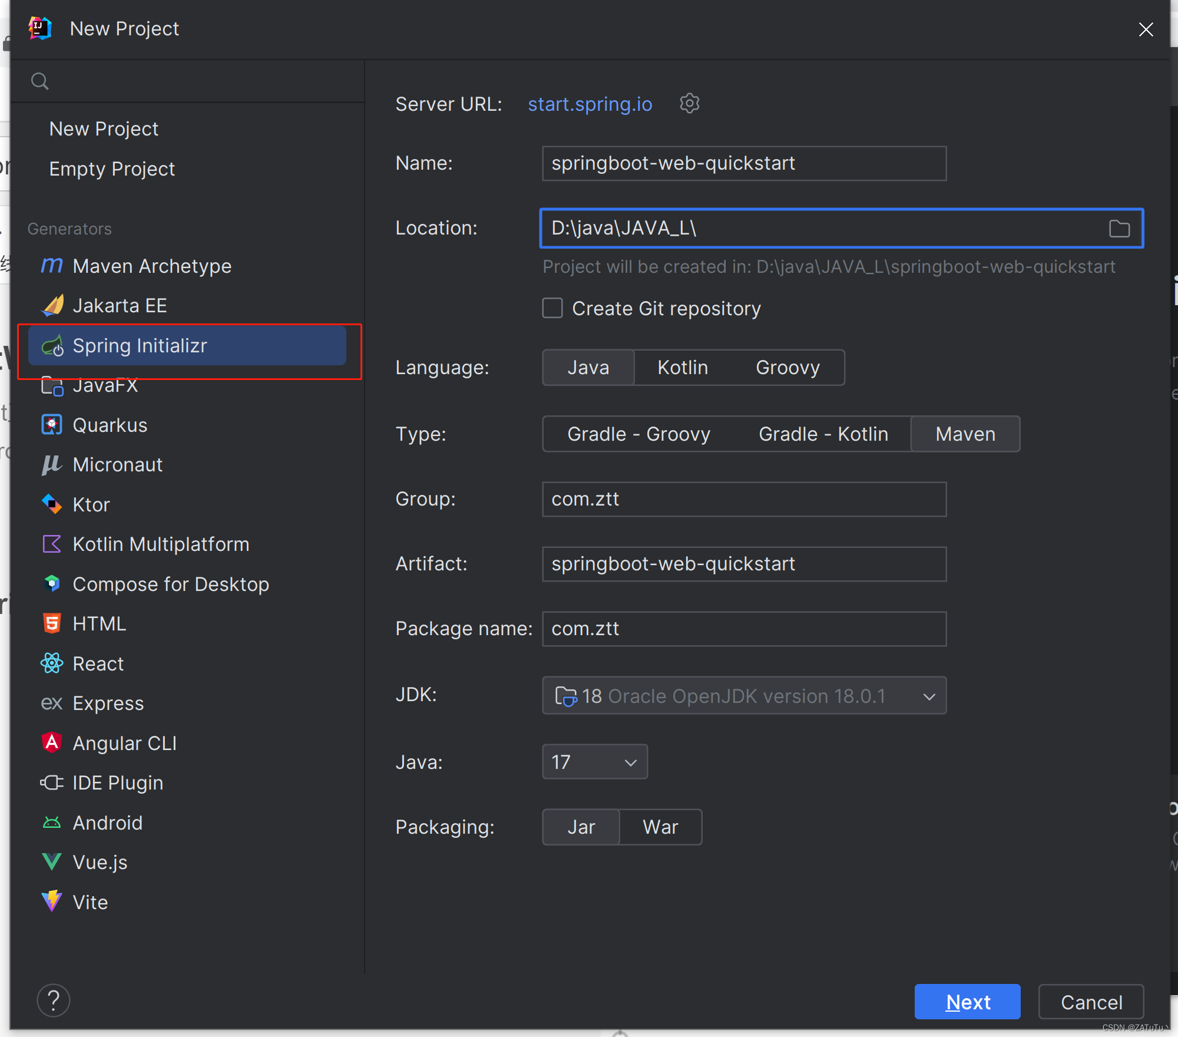Click the JavaFX generator icon
1178x1037 pixels.
pos(52,385)
